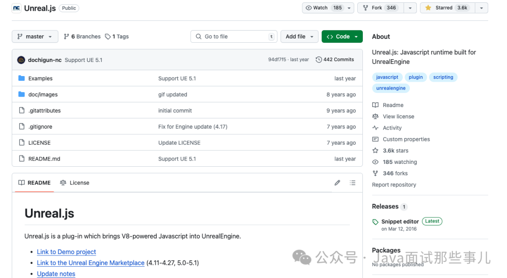507x278 pixels.
Task: Select the unrealengine topic tag
Action: click(391, 88)
